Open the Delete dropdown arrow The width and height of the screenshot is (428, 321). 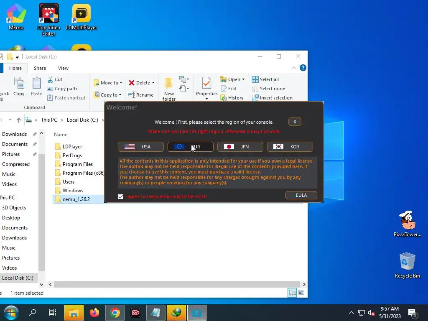tap(153, 83)
